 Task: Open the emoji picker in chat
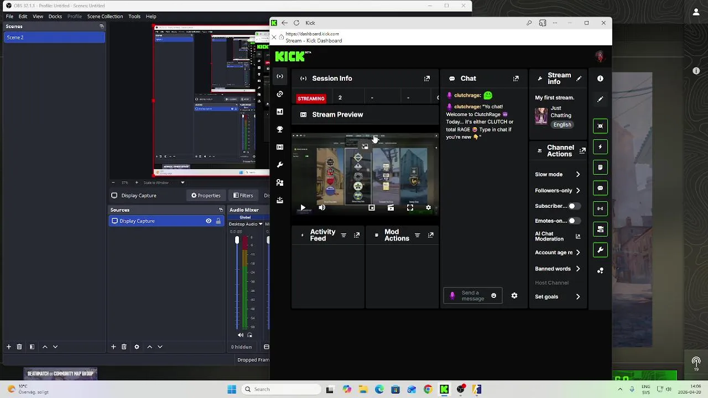click(494, 296)
